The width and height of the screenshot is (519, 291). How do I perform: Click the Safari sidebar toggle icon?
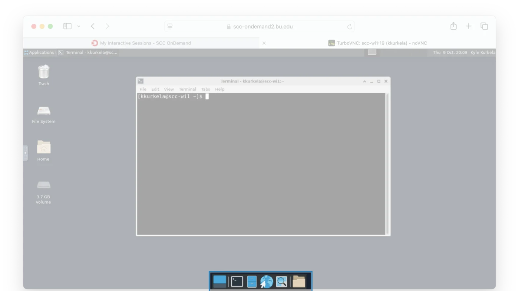(x=67, y=26)
